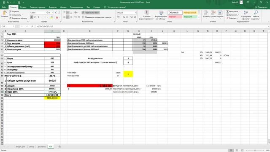Switch to Formulas tab (Формулы)
This screenshot has height=152, width=270.
[x=52, y=7]
